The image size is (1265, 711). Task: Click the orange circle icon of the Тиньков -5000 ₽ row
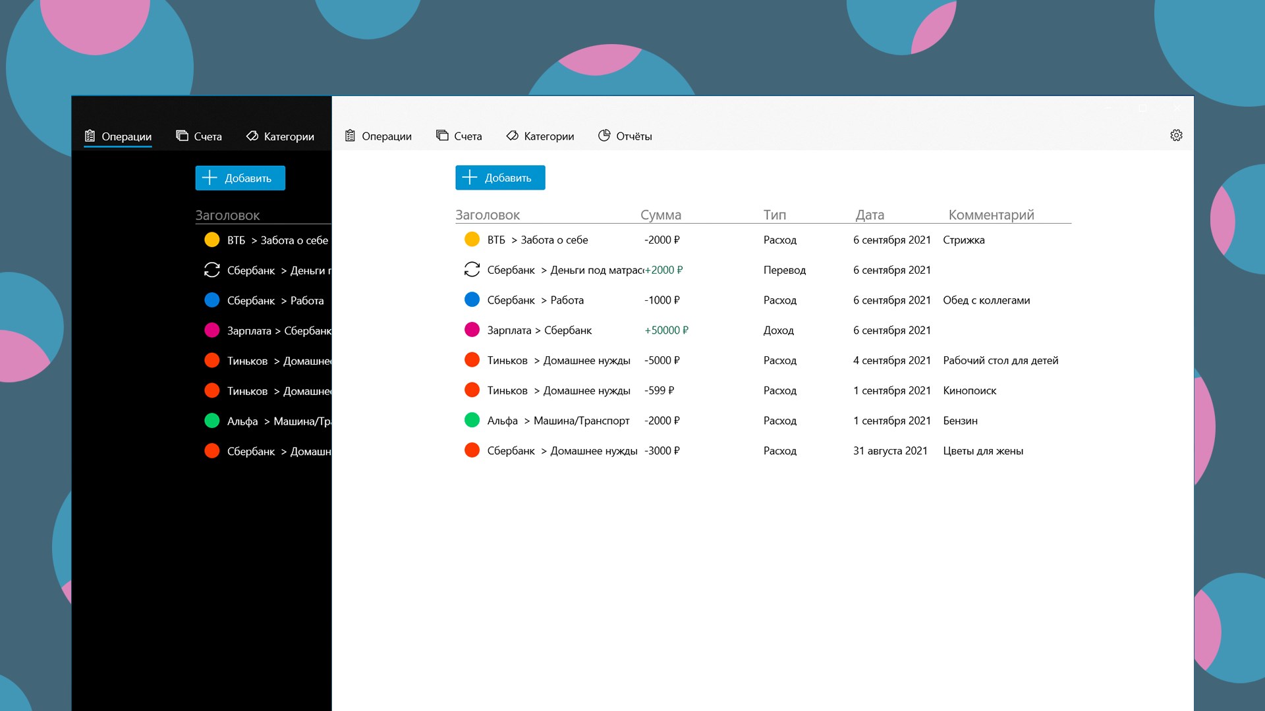(472, 360)
